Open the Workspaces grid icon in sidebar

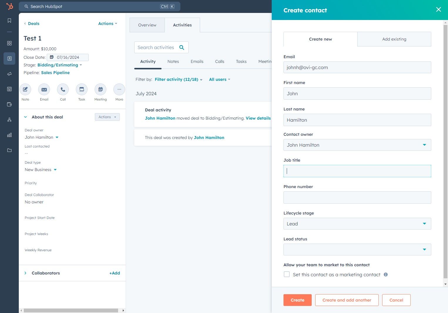9,43
